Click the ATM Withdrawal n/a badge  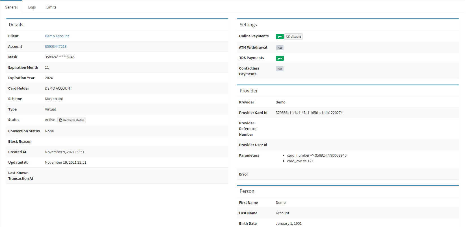[279, 48]
